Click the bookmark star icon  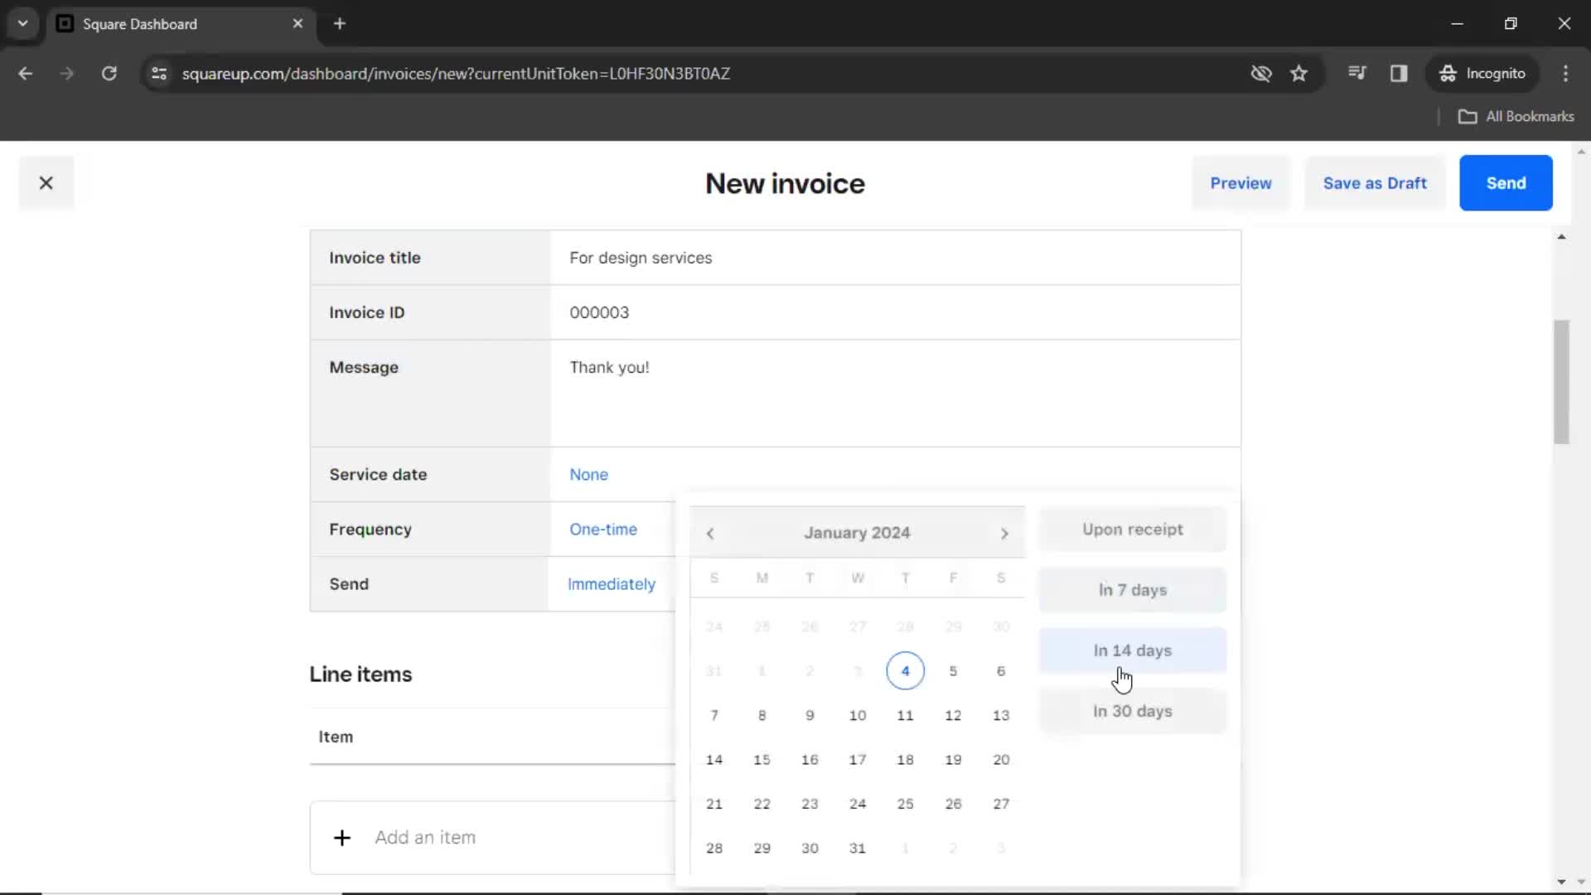(1298, 73)
